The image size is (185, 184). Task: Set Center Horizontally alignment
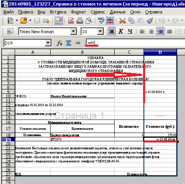click(151, 32)
